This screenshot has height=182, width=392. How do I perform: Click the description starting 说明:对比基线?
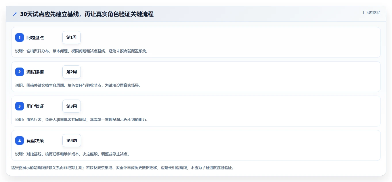(x=72, y=154)
